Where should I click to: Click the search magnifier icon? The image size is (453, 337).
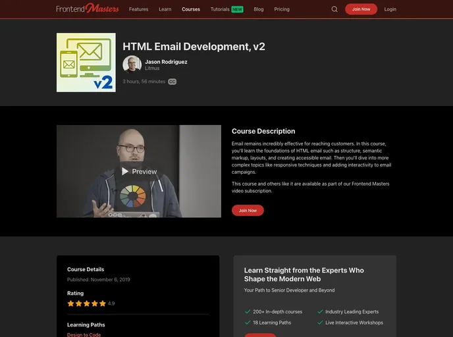pos(334,9)
